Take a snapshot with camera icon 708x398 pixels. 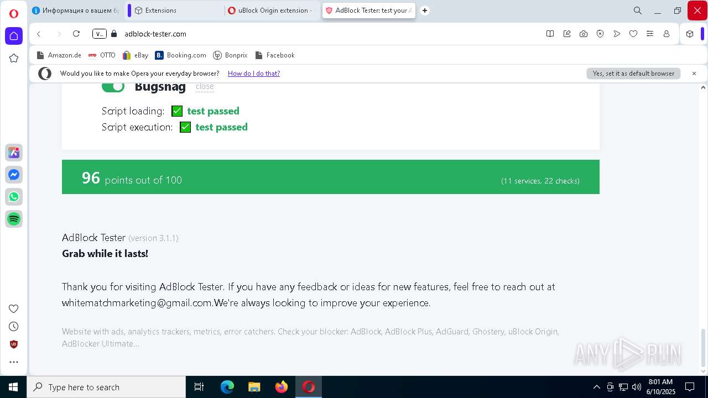[584, 34]
